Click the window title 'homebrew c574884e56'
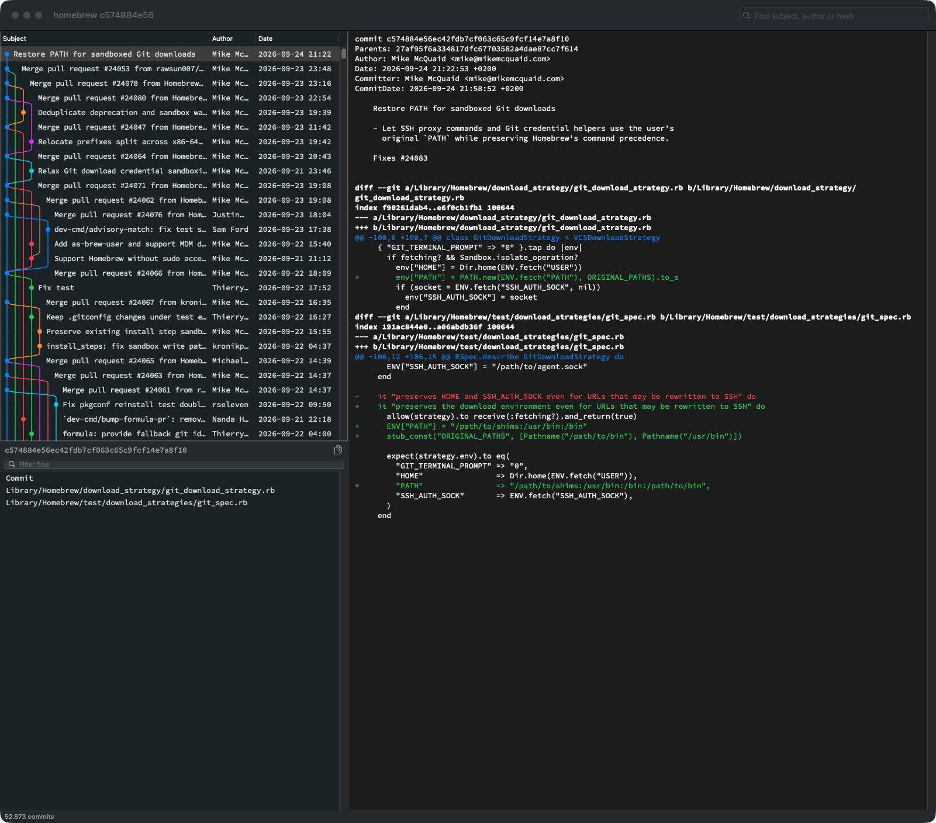936x823 pixels. [103, 15]
